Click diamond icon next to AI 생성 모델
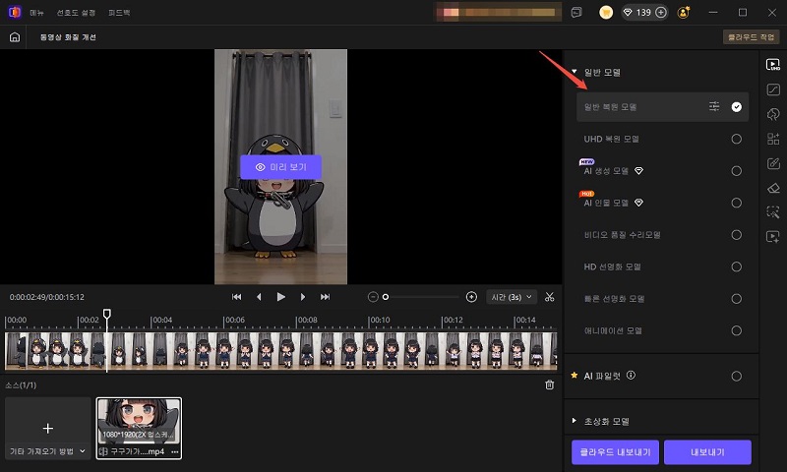Screen dimensions: 787x472 [638, 171]
